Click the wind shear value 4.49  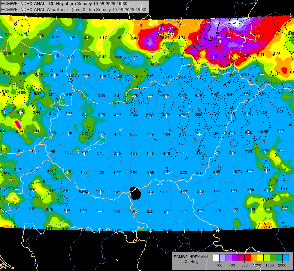150,134
